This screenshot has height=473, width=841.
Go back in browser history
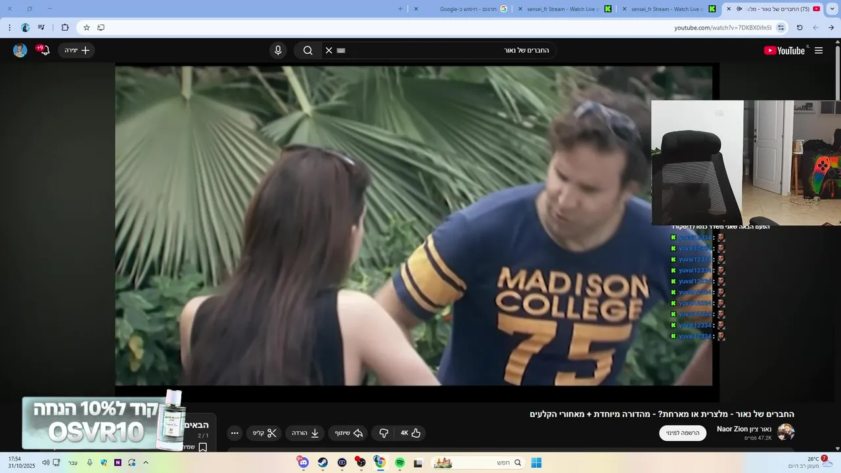point(831,28)
